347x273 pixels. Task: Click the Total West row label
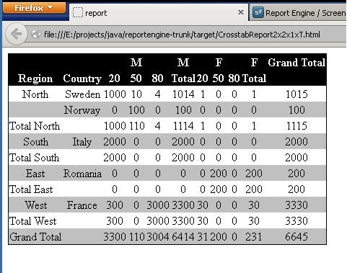32,221
